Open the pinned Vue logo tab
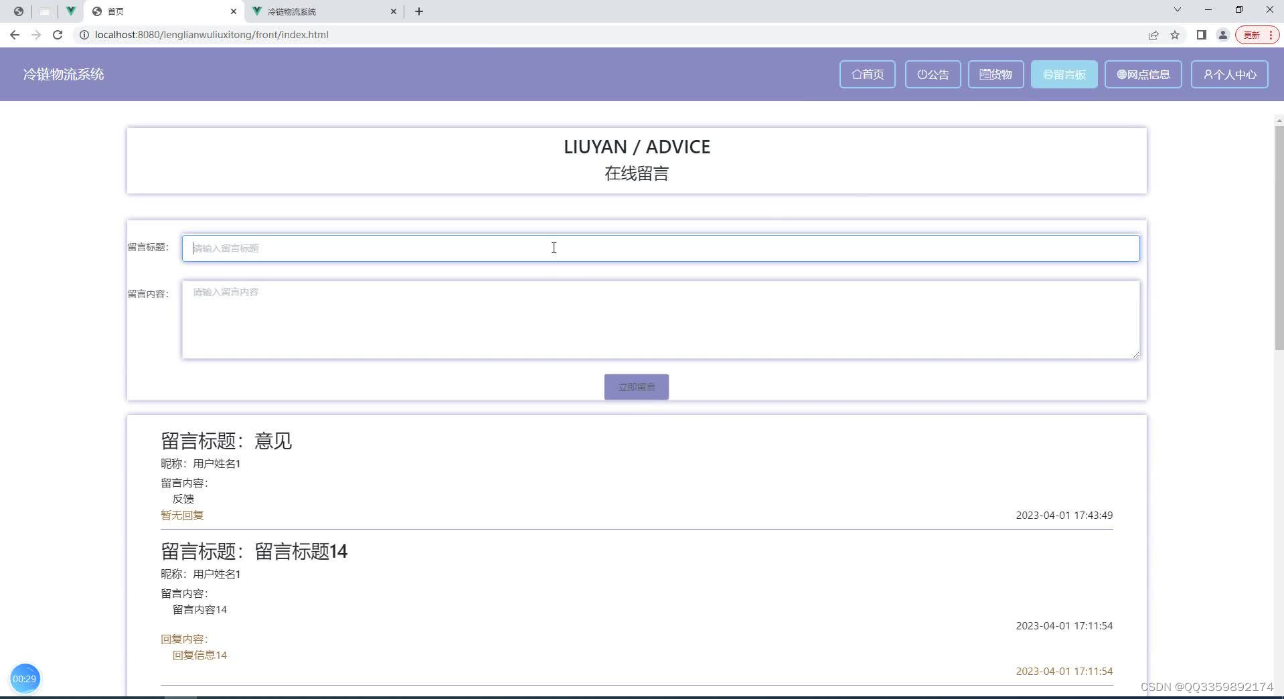Viewport: 1284px width, 699px height. tap(70, 11)
